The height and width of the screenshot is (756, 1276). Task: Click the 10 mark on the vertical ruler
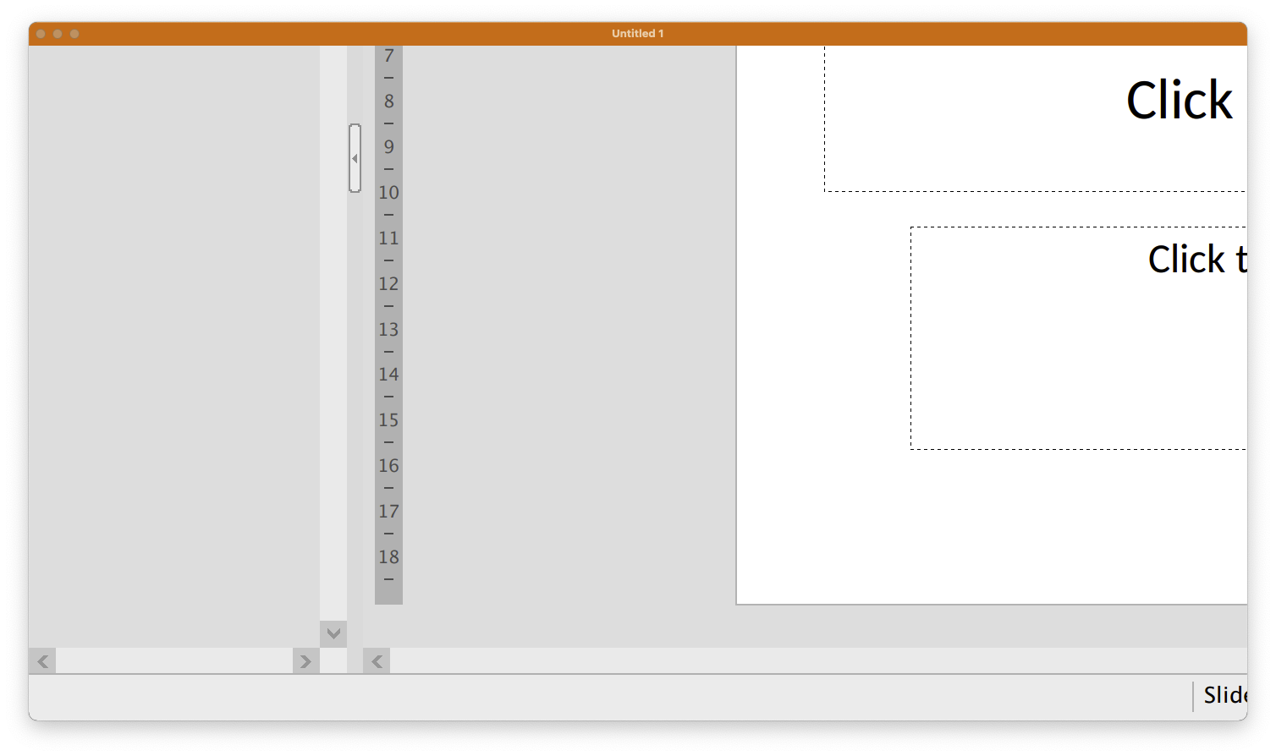pos(388,193)
